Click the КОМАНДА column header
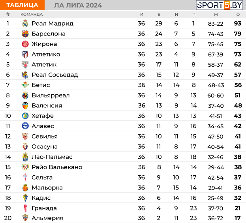246x223 pixels. point(32,15)
